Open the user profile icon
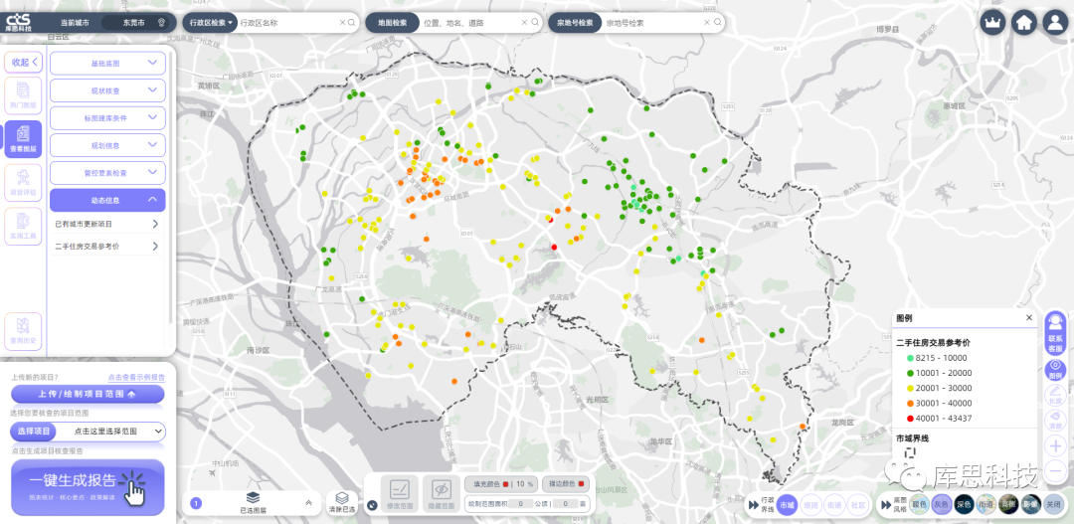The image size is (1074, 524). (1055, 23)
